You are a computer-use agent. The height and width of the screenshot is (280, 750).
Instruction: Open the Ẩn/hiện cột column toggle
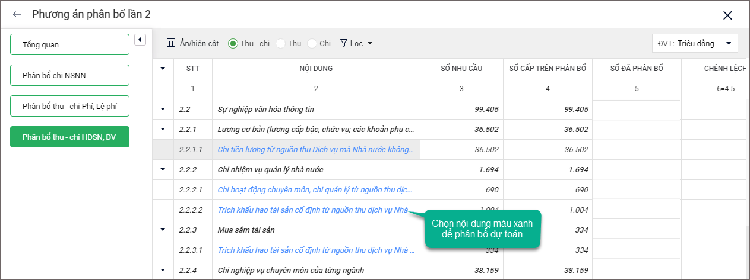192,43
